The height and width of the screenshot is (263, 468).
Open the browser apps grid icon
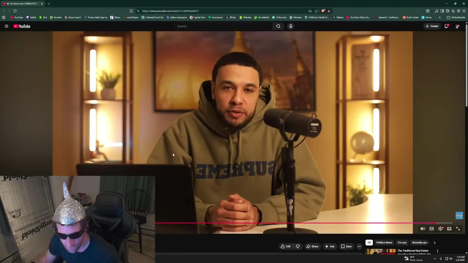(x=4, y=17)
